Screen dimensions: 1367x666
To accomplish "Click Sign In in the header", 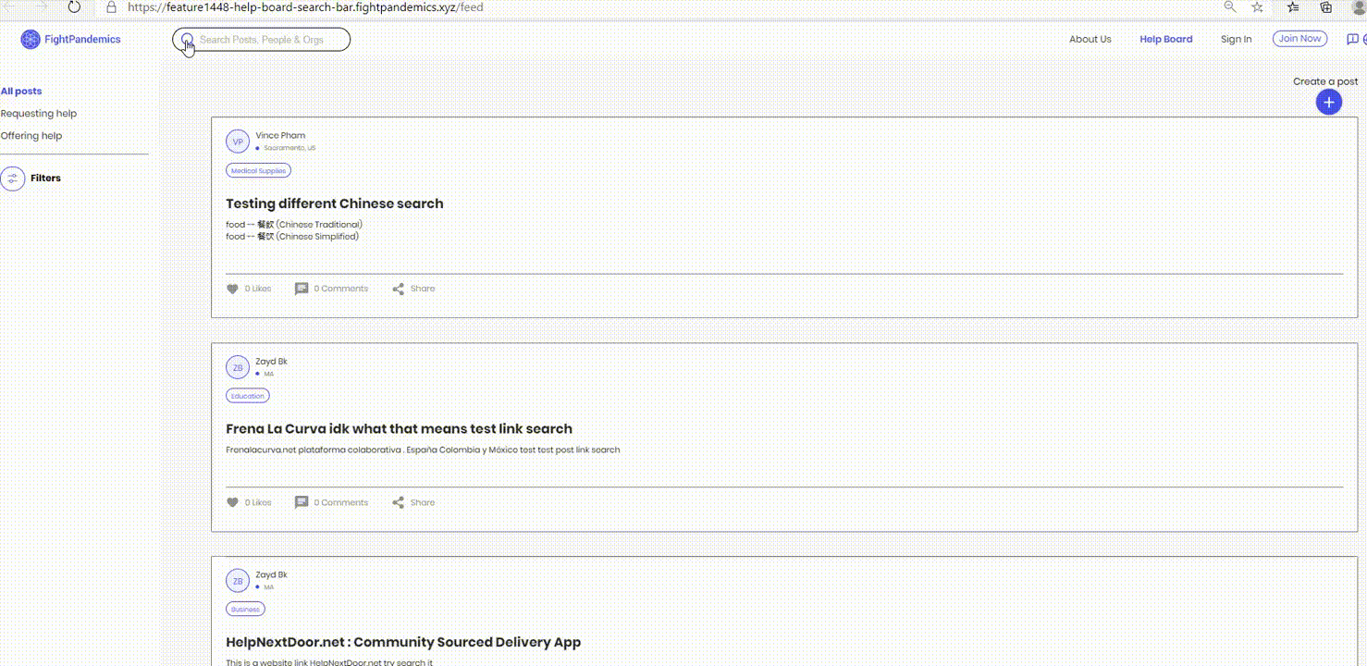I will point(1236,39).
